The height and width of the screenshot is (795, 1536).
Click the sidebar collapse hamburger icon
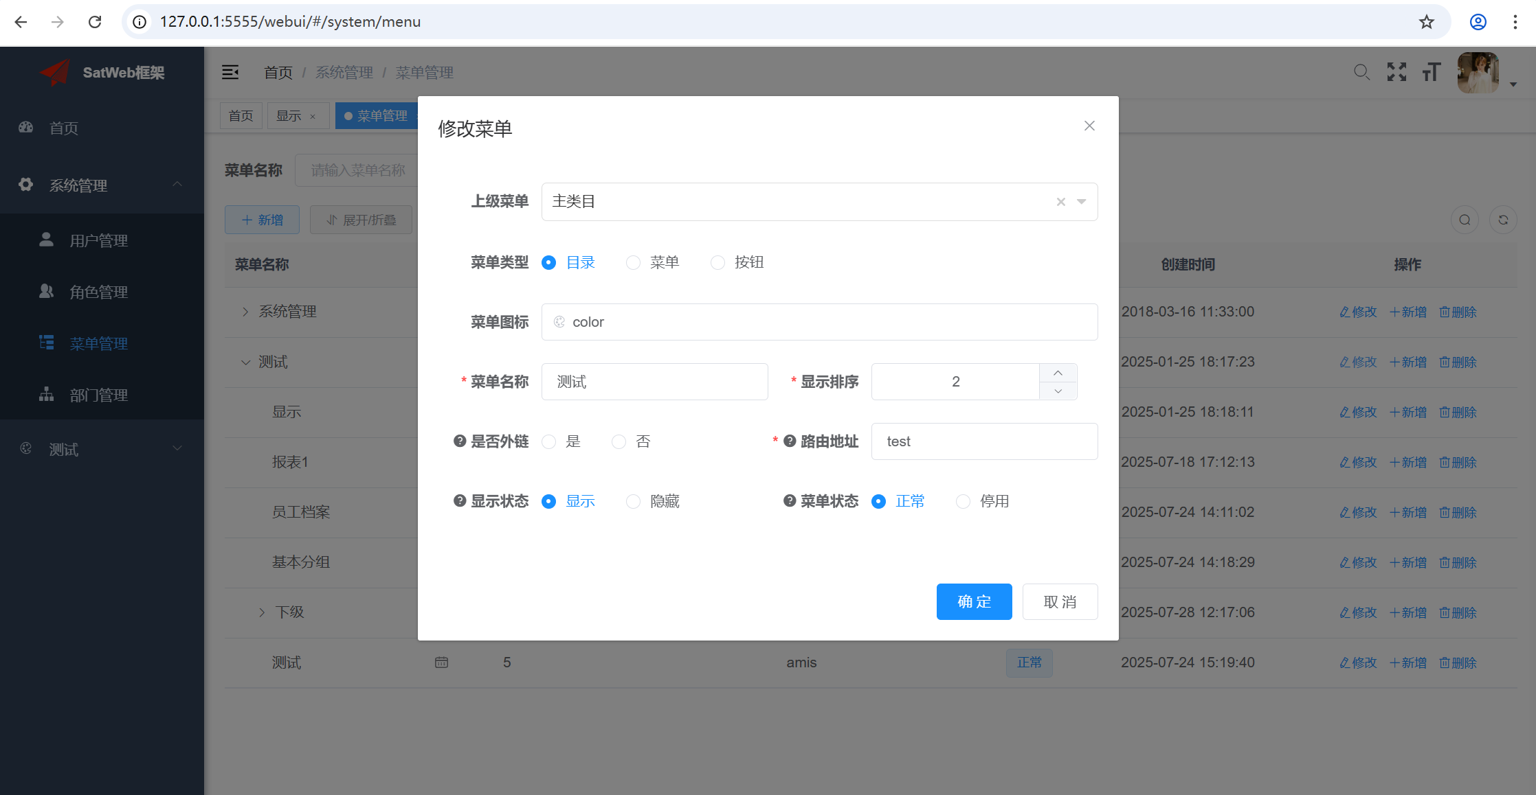coord(230,72)
